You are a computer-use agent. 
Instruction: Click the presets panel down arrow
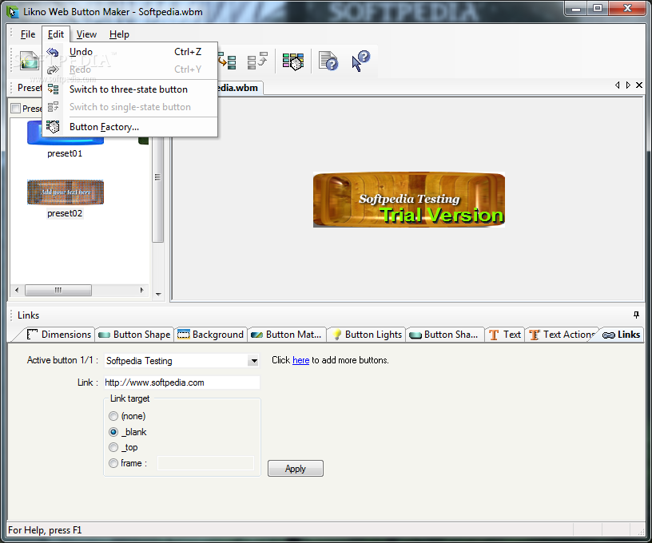pyautogui.click(x=158, y=294)
